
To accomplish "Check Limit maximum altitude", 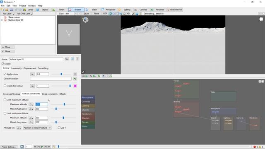I will pyautogui.click(x=5, y=100).
